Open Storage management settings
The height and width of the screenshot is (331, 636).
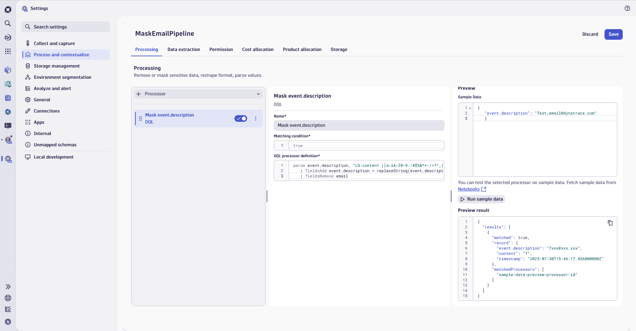[x=66, y=66]
